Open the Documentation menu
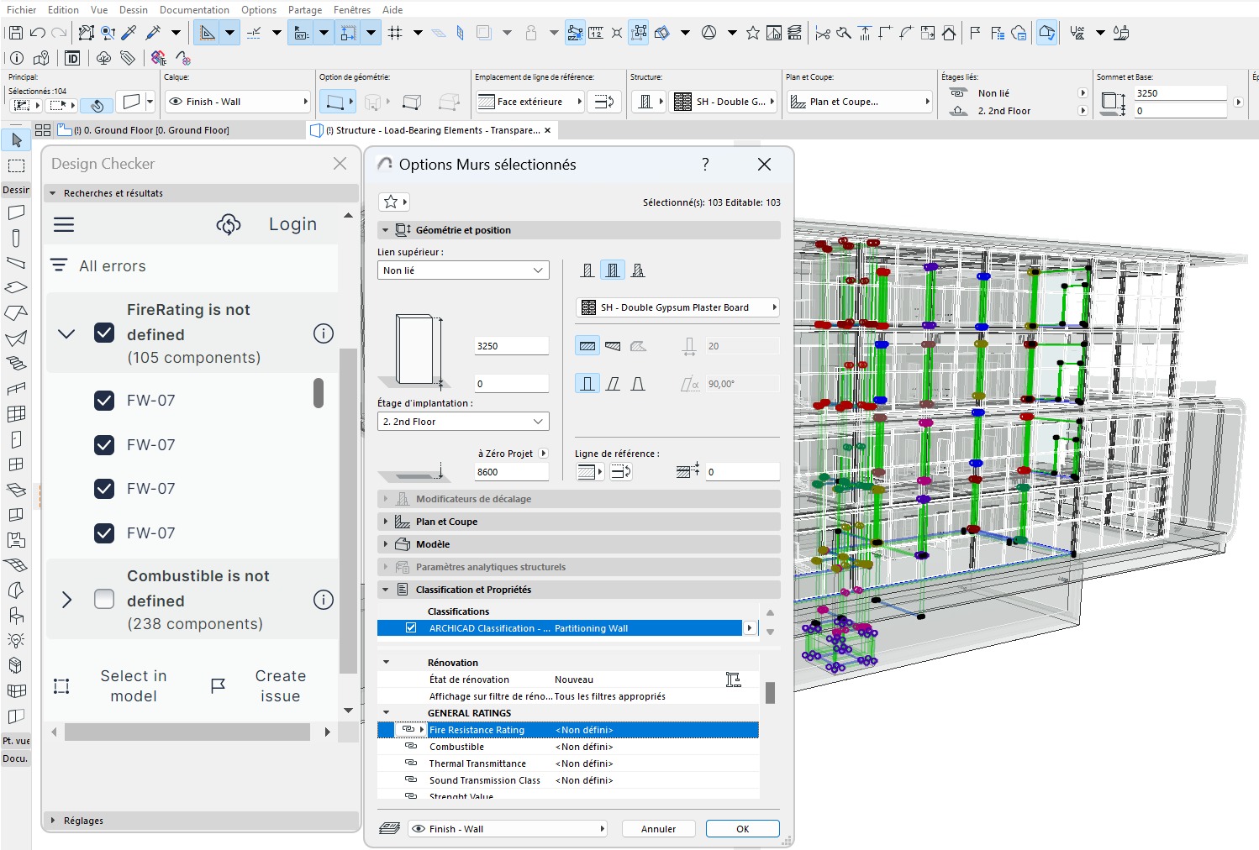The width and height of the screenshot is (1259, 850). (x=194, y=10)
